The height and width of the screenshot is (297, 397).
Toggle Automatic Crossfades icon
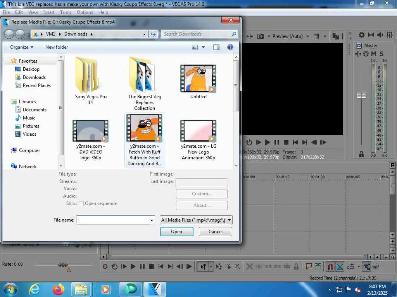tap(340, 266)
